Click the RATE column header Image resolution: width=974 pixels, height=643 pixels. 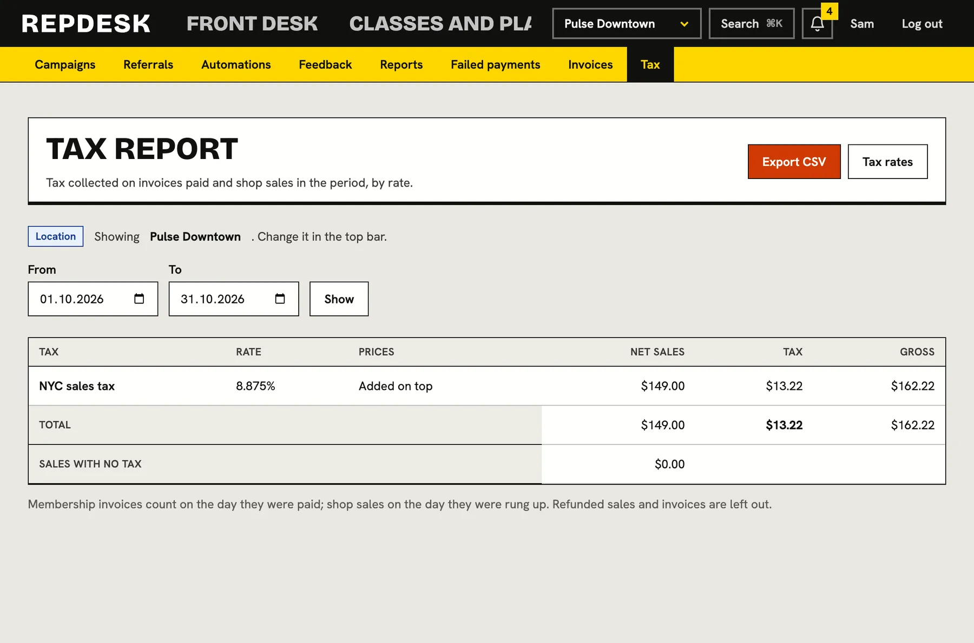tap(248, 352)
